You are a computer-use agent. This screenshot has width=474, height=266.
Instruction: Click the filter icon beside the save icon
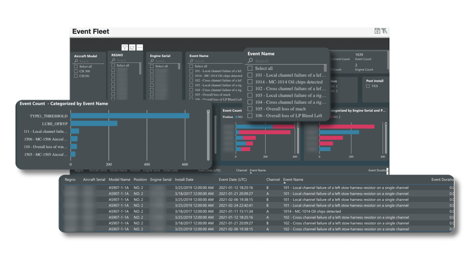tap(384, 31)
